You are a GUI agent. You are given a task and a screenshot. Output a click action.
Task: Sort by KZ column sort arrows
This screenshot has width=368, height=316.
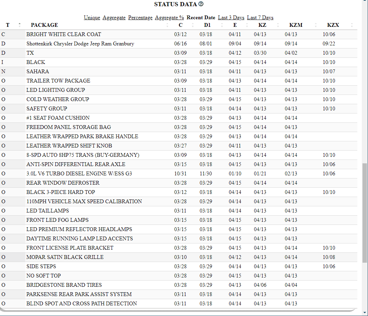pos(278,25)
